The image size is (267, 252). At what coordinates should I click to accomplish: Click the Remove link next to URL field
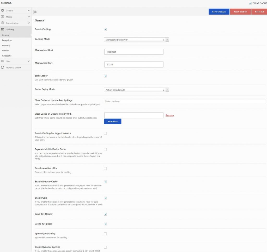tap(169, 115)
